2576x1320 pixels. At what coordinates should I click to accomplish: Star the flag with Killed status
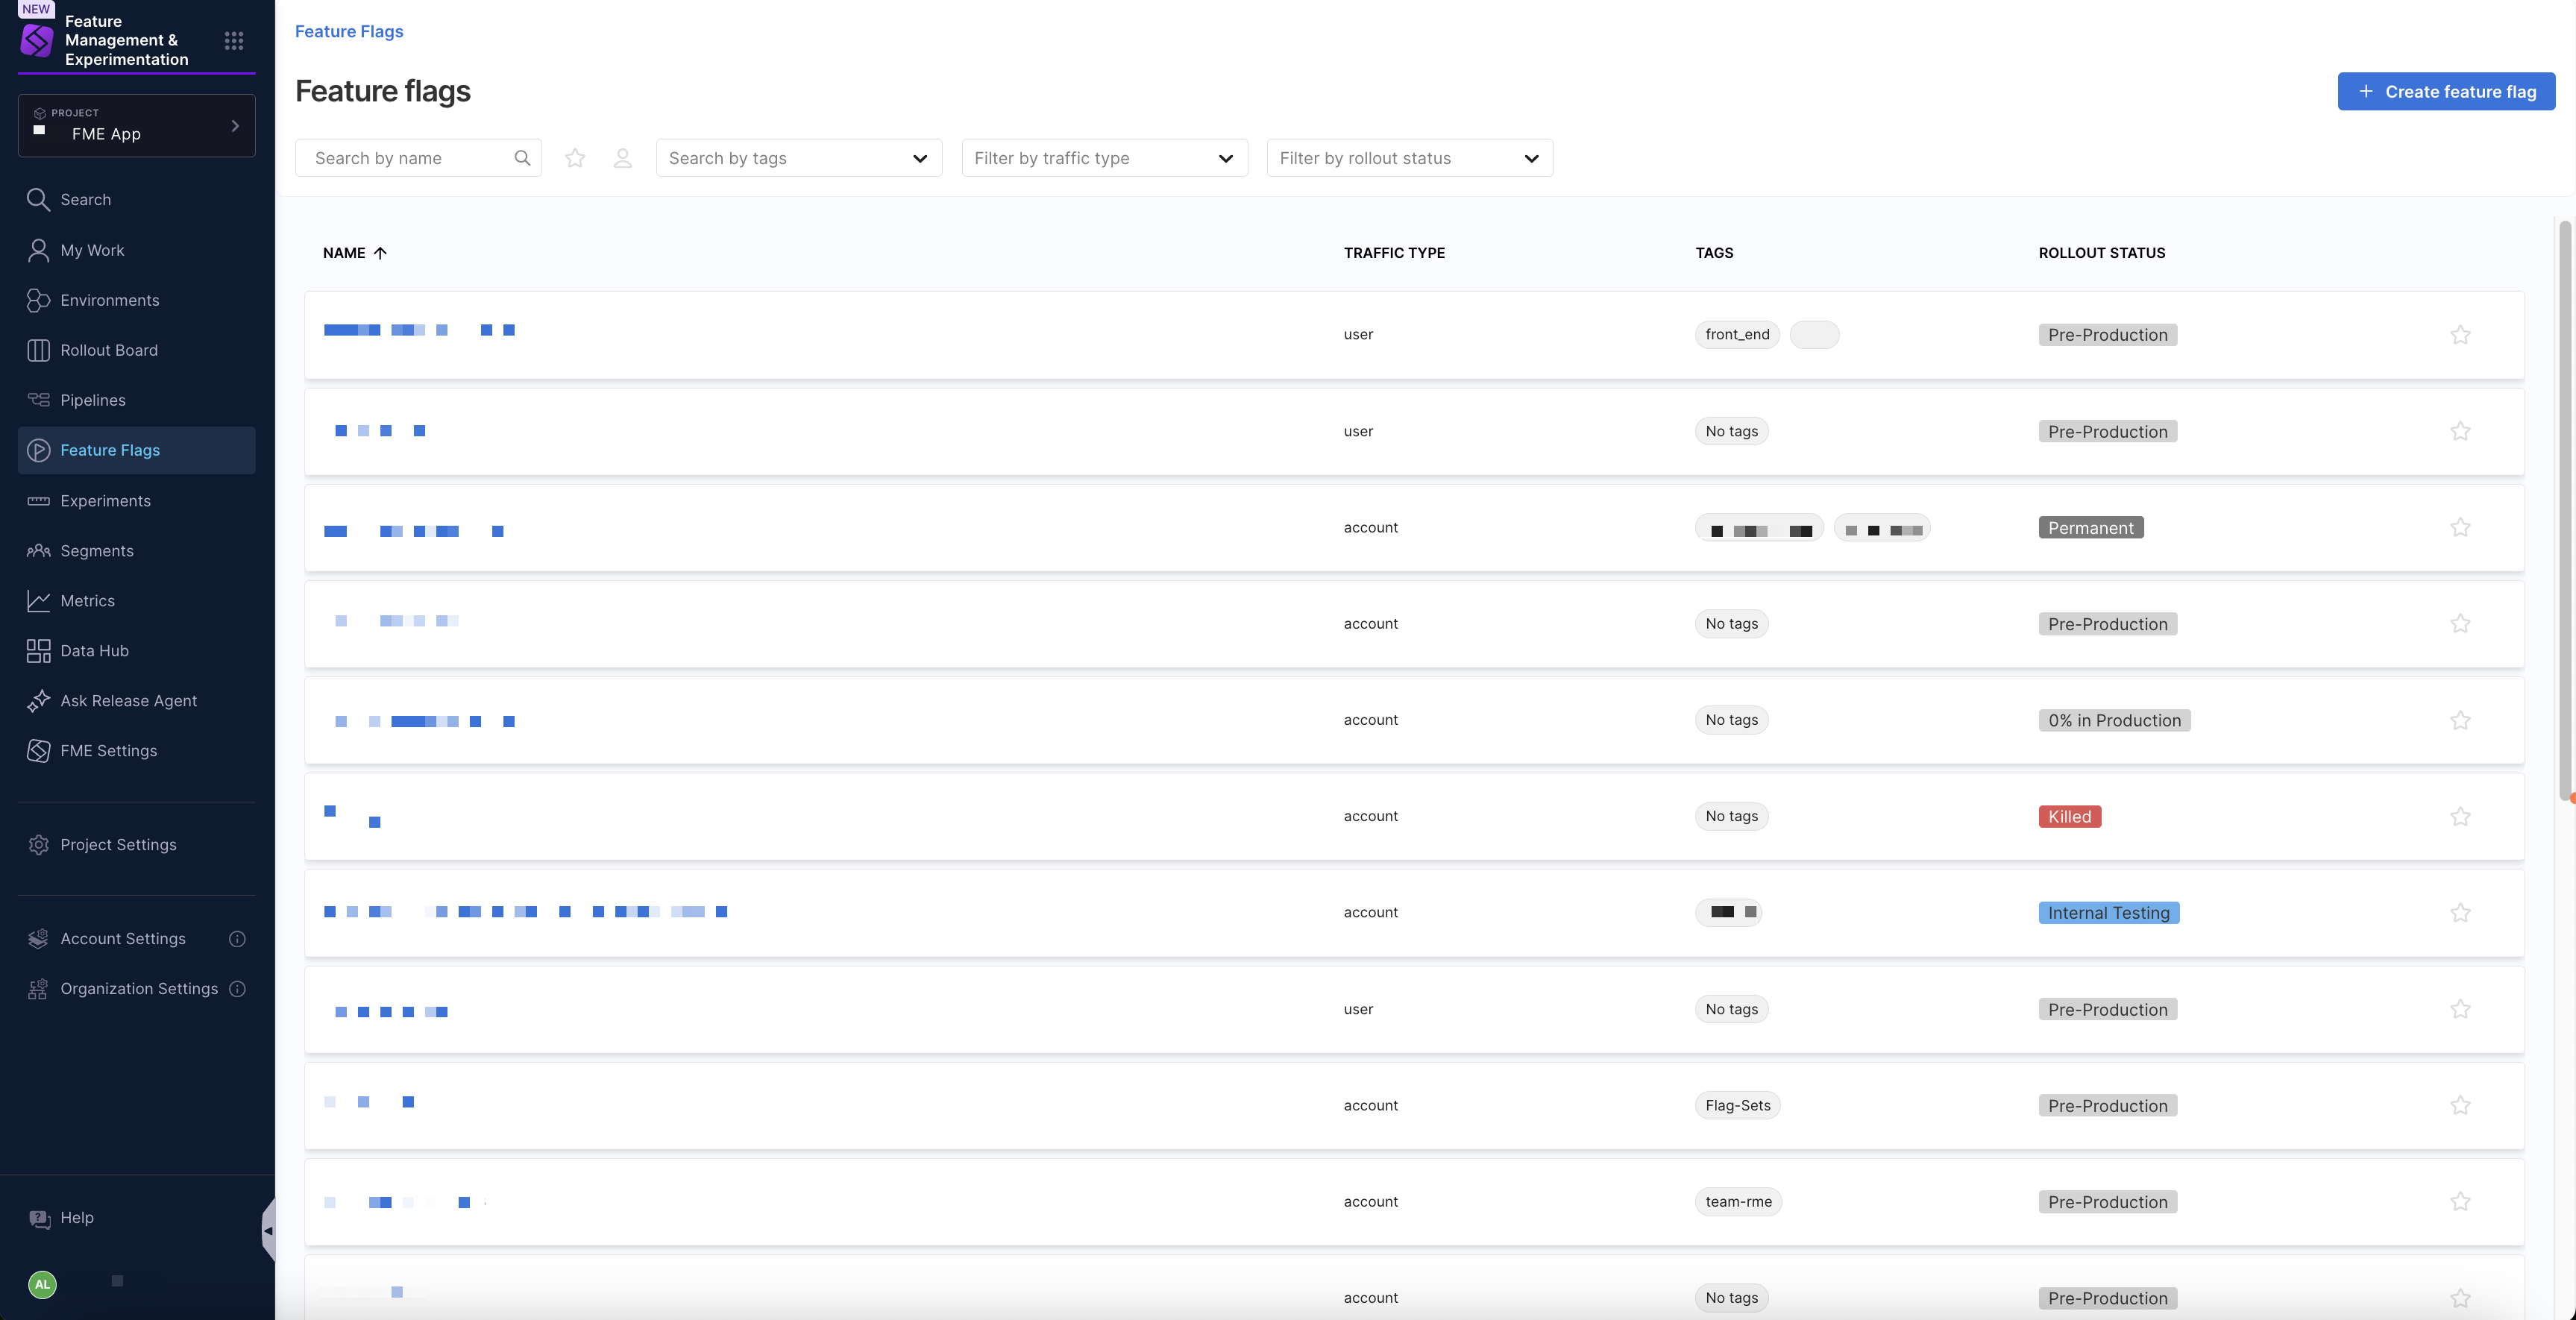pyautogui.click(x=2460, y=816)
